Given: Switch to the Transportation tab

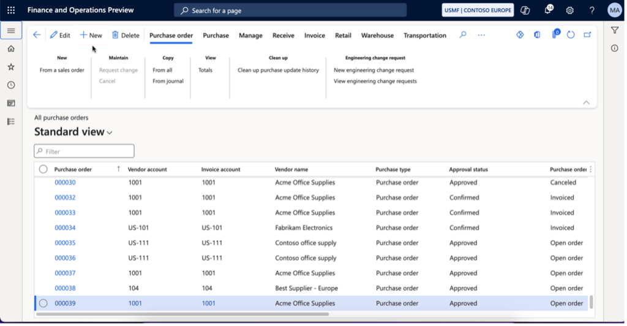Looking at the screenshot, I should pyautogui.click(x=425, y=35).
